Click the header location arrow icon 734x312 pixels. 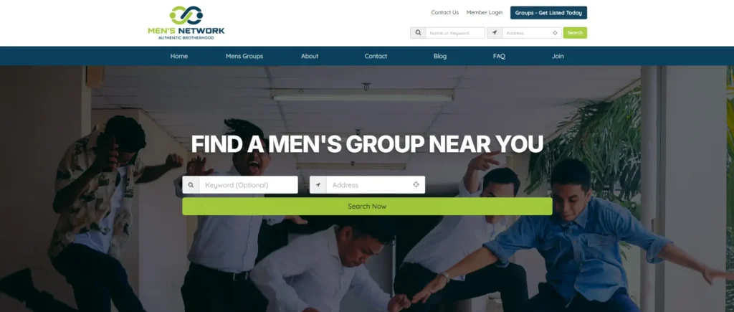point(495,33)
